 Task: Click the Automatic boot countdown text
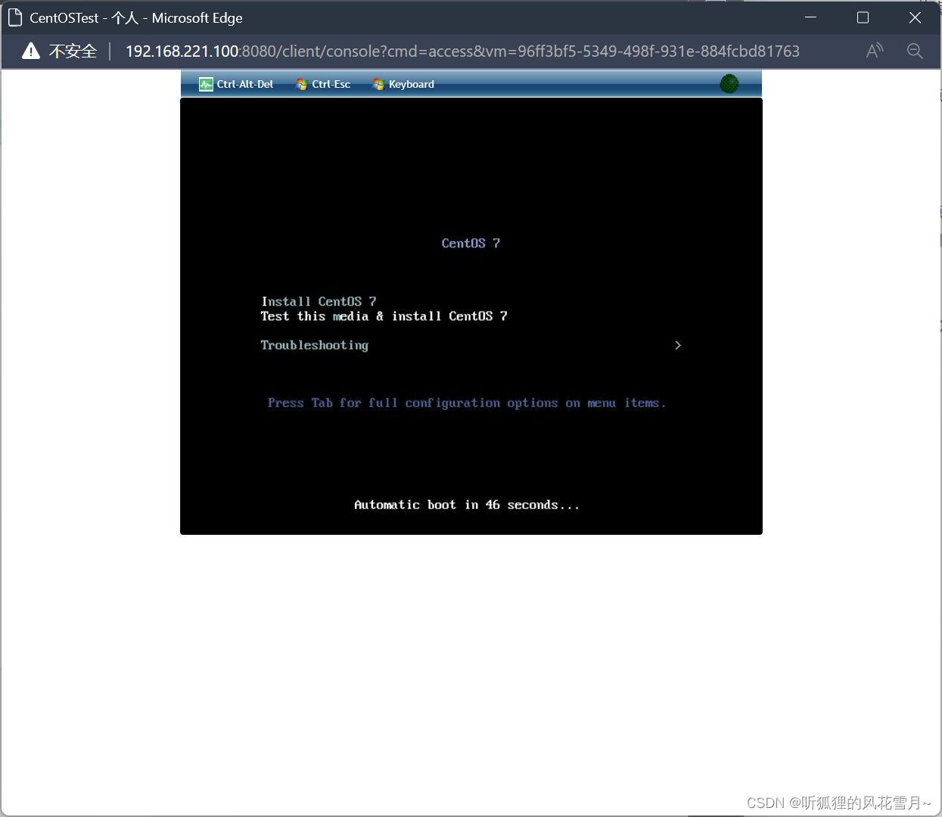[467, 505]
